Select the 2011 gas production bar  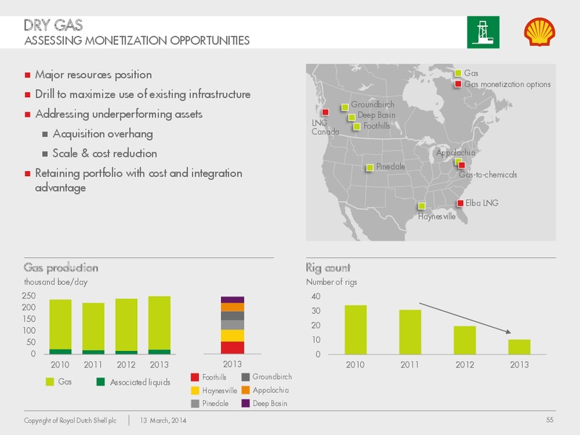click(94, 328)
